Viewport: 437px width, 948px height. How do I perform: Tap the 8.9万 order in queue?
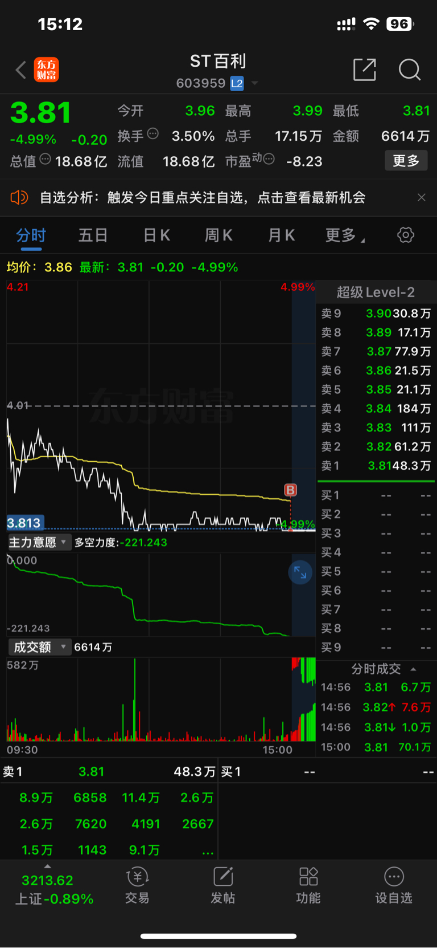point(36,798)
